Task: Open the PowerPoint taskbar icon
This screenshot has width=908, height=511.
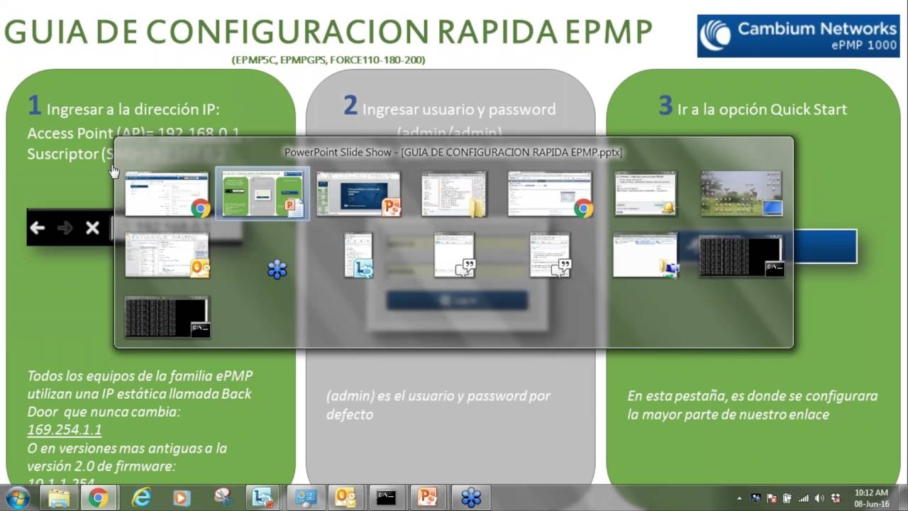Action: point(427,498)
